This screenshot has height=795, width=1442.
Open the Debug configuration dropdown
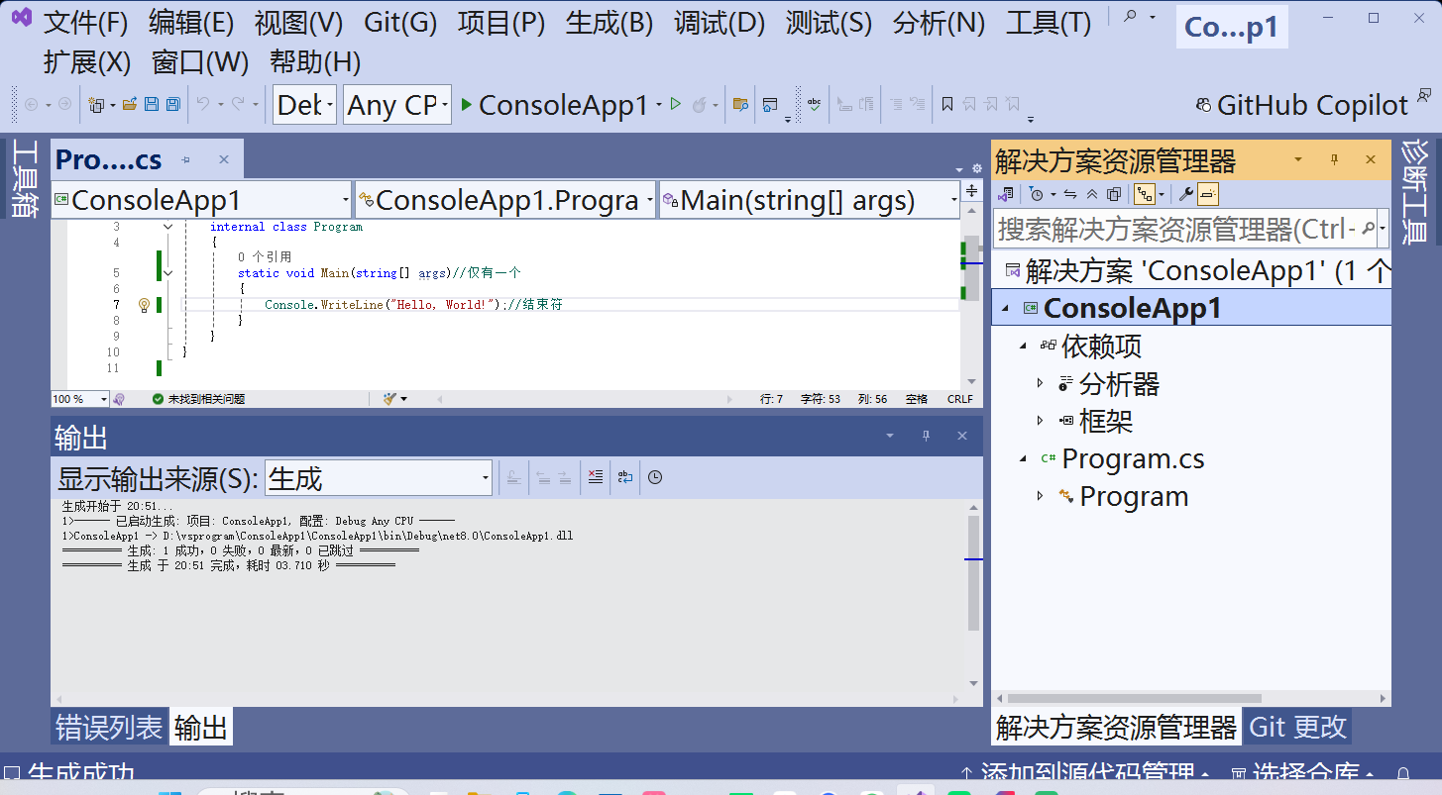(305, 105)
